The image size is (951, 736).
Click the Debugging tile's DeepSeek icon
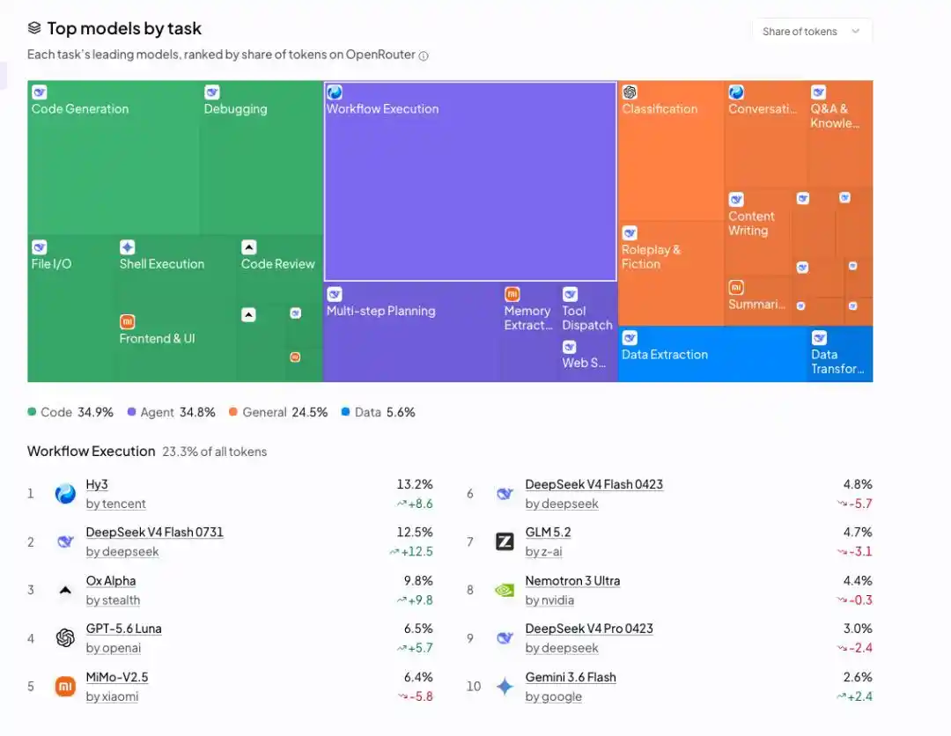coord(211,92)
